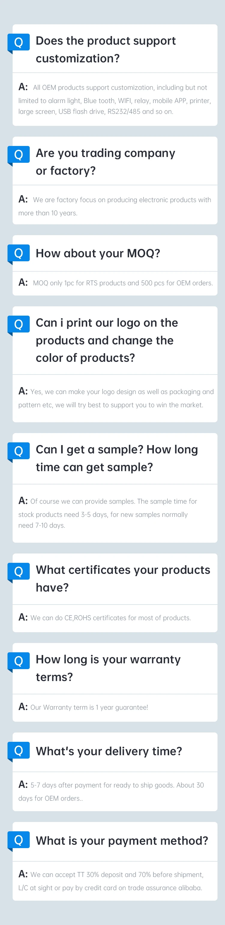
Task: Click the Q icon beside logo printing question
Action: pyautogui.click(x=19, y=325)
